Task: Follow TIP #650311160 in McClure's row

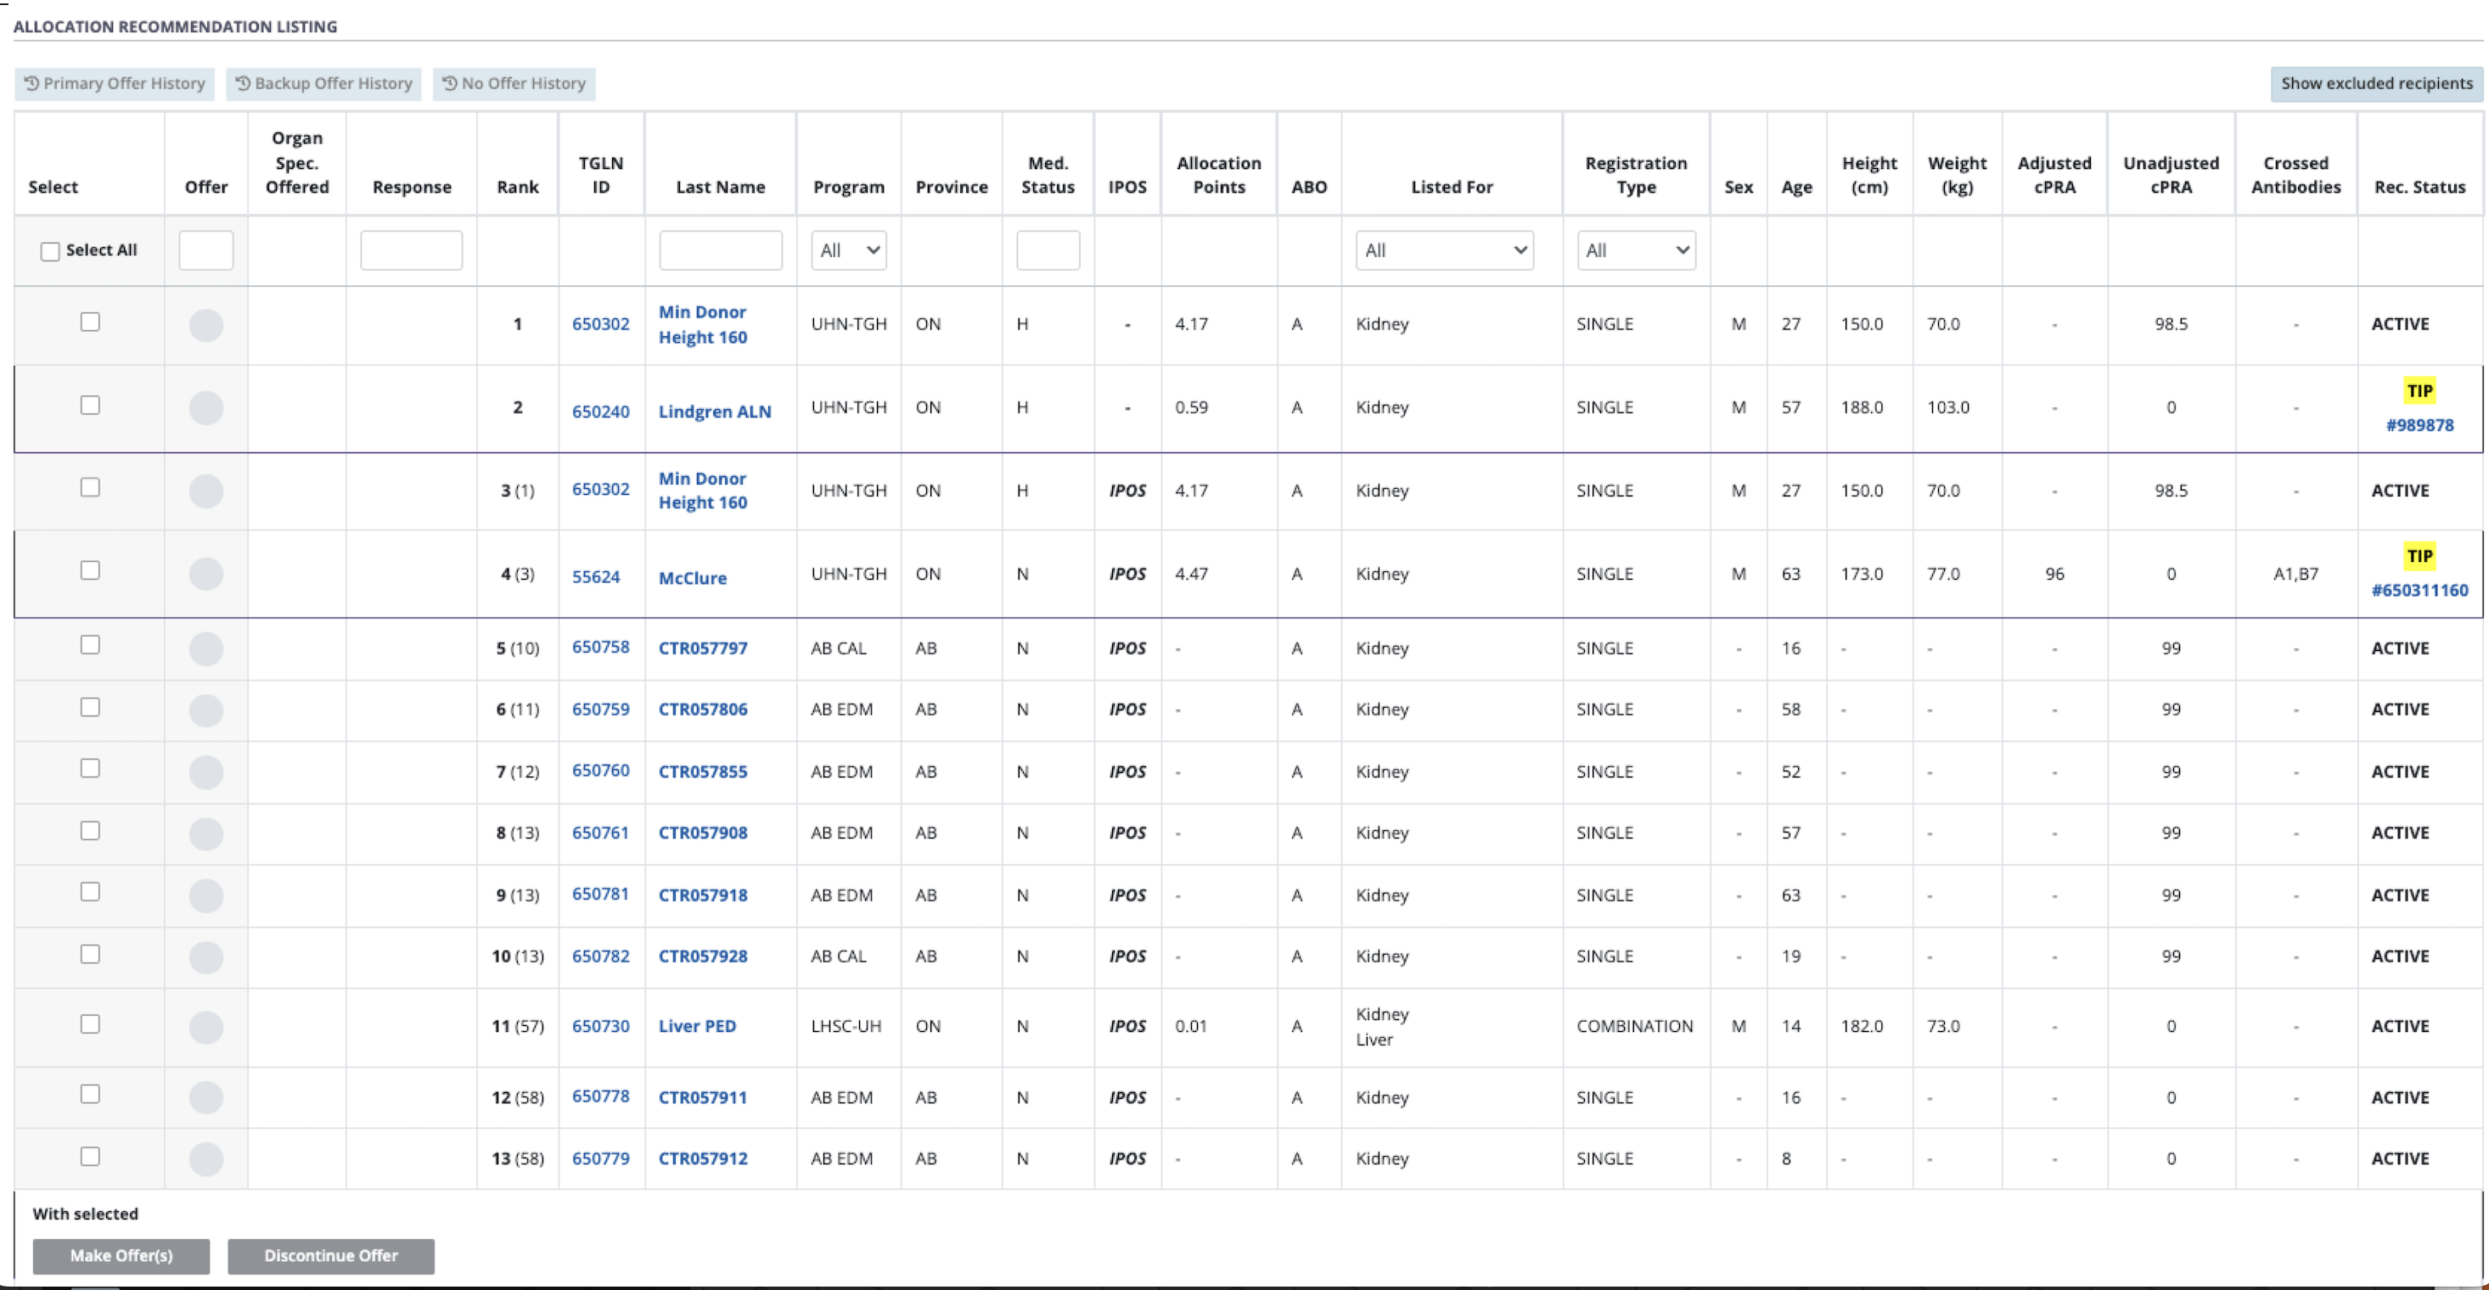Action: [2419, 590]
